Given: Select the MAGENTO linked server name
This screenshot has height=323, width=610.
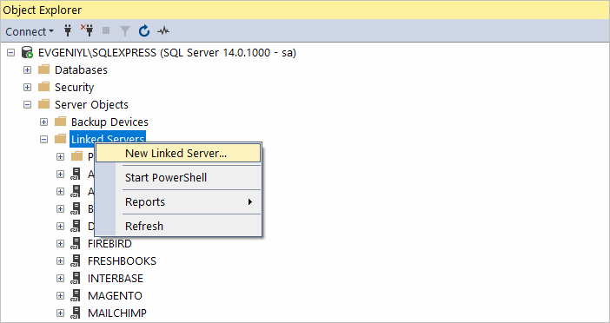Looking at the screenshot, I should tap(115, 296).
